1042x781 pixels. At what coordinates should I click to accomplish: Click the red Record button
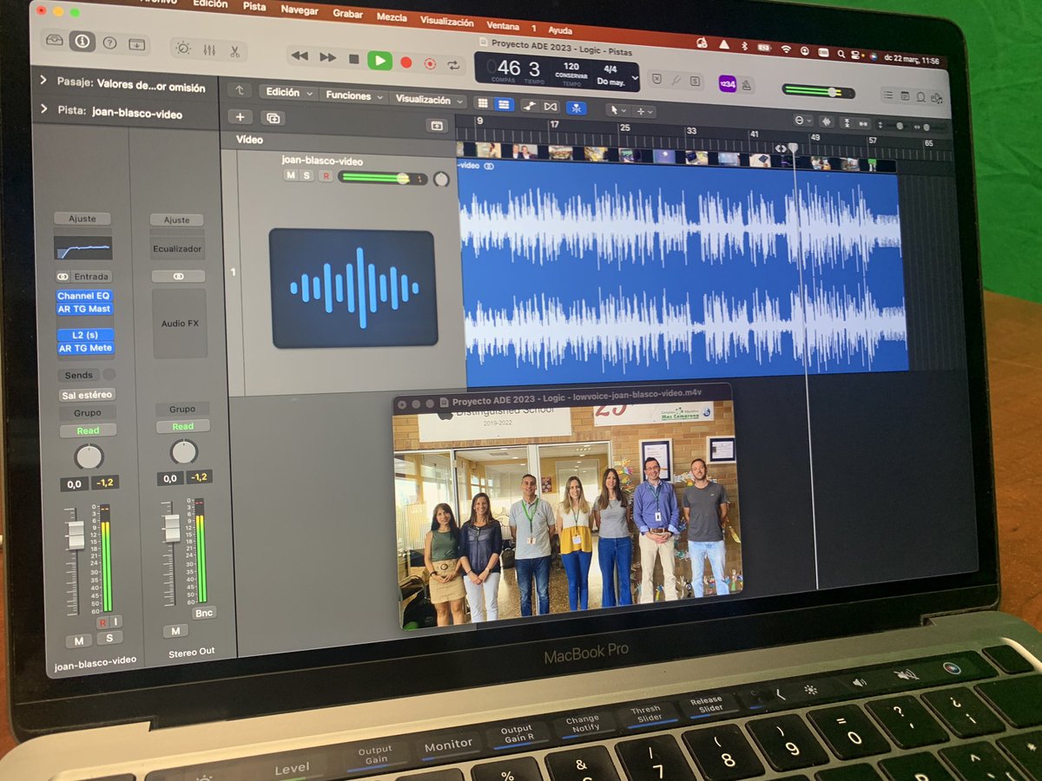(x=406, y=62)
